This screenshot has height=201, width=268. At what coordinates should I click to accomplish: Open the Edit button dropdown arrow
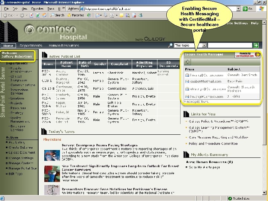coord(117,15)
